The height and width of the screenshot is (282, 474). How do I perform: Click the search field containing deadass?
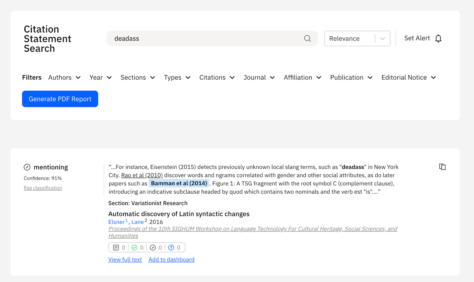[204, 38]
